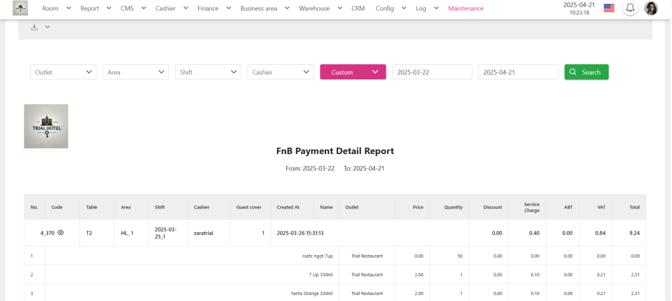Open the Area dropdown filter

pyautogui.click(x=135, y=72)
